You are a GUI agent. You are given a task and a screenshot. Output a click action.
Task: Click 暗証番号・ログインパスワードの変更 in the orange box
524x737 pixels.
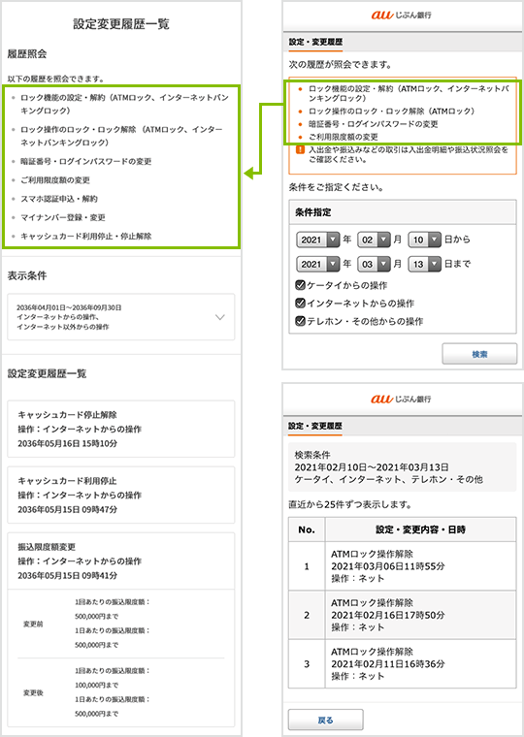pyautogui.click(x=374, y=124)
